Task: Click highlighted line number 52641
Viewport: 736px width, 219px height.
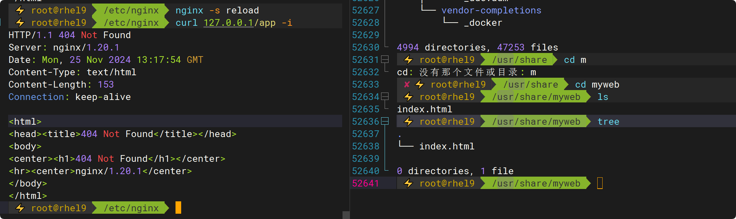Action: tap(366, 183)
